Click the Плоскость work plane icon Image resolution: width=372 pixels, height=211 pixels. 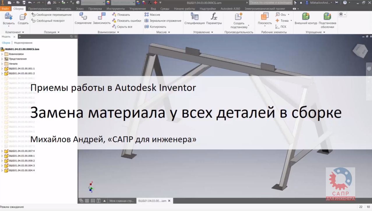265,16
